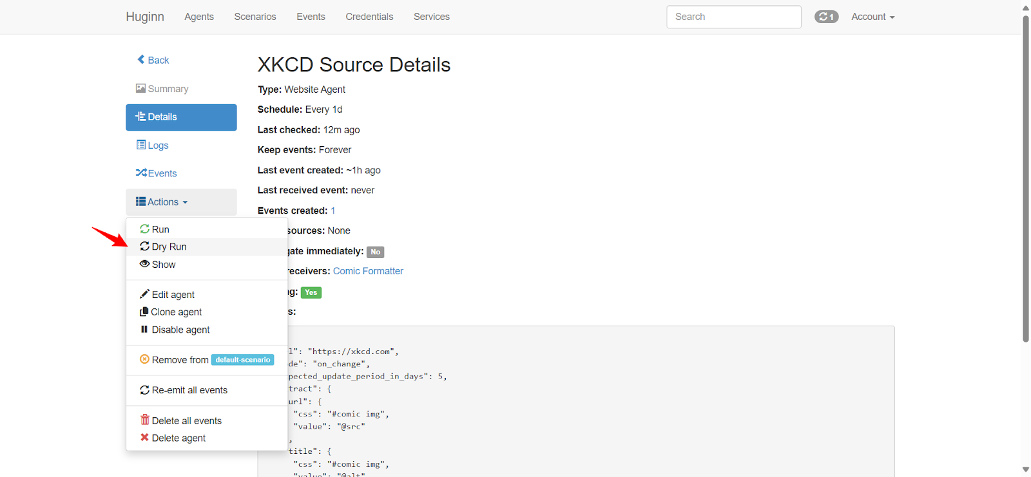Click the "Every 1d" schedule value
Viewport: 1031px width, 477px height.
pos(324,109)
